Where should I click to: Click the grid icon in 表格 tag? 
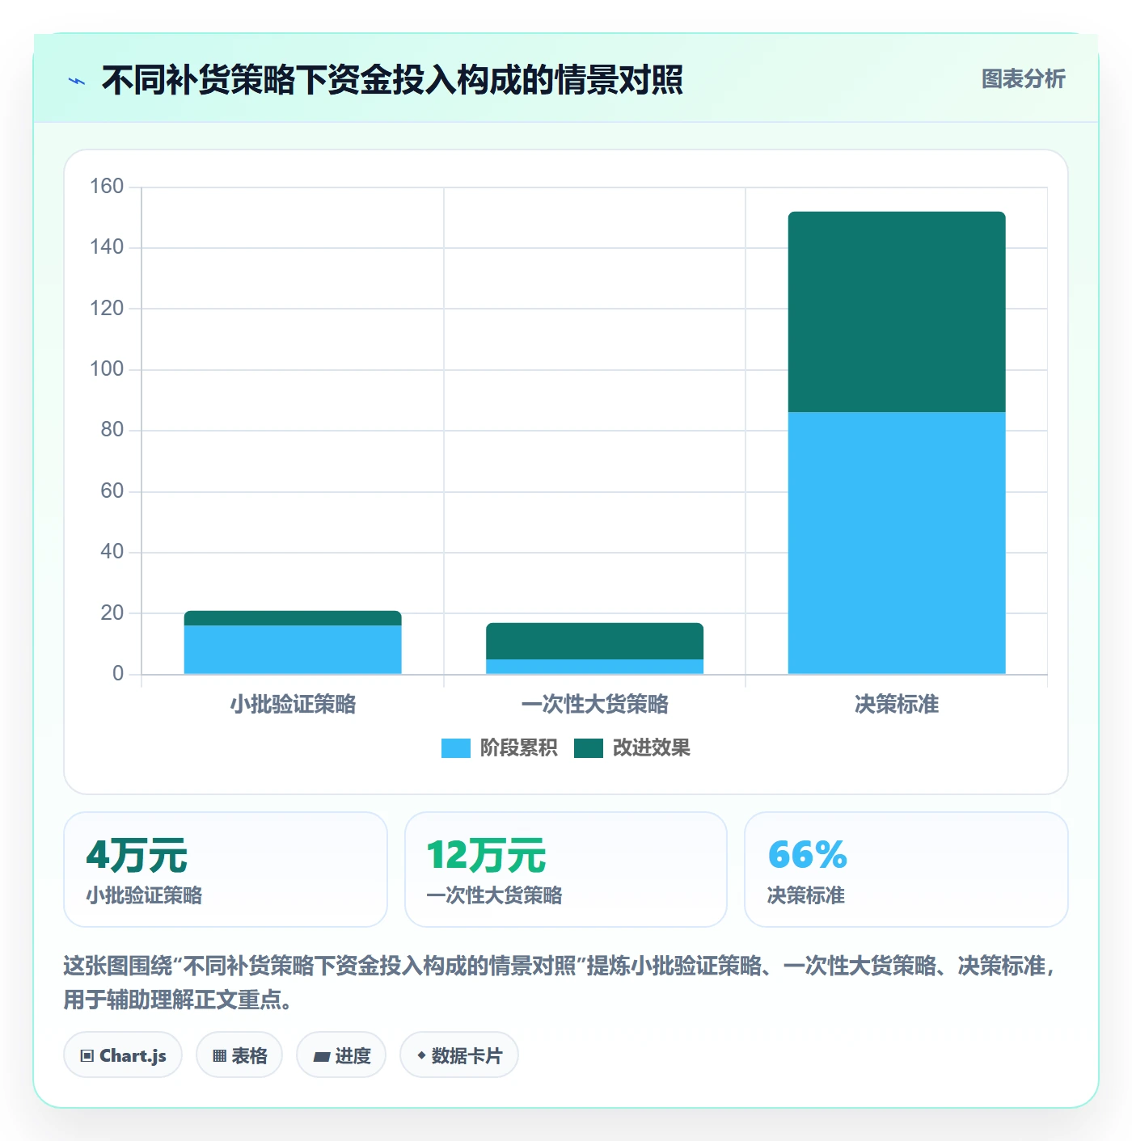click(219, 1055)
